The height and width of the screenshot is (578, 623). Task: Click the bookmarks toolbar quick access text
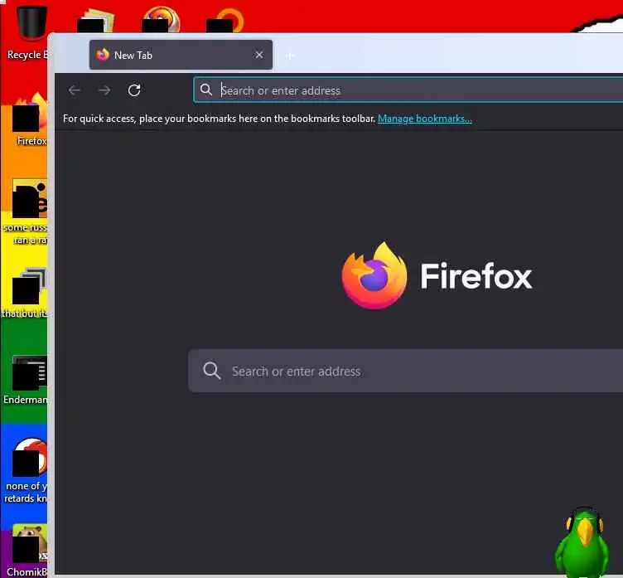pyautogui.click(x=219, y=119)
